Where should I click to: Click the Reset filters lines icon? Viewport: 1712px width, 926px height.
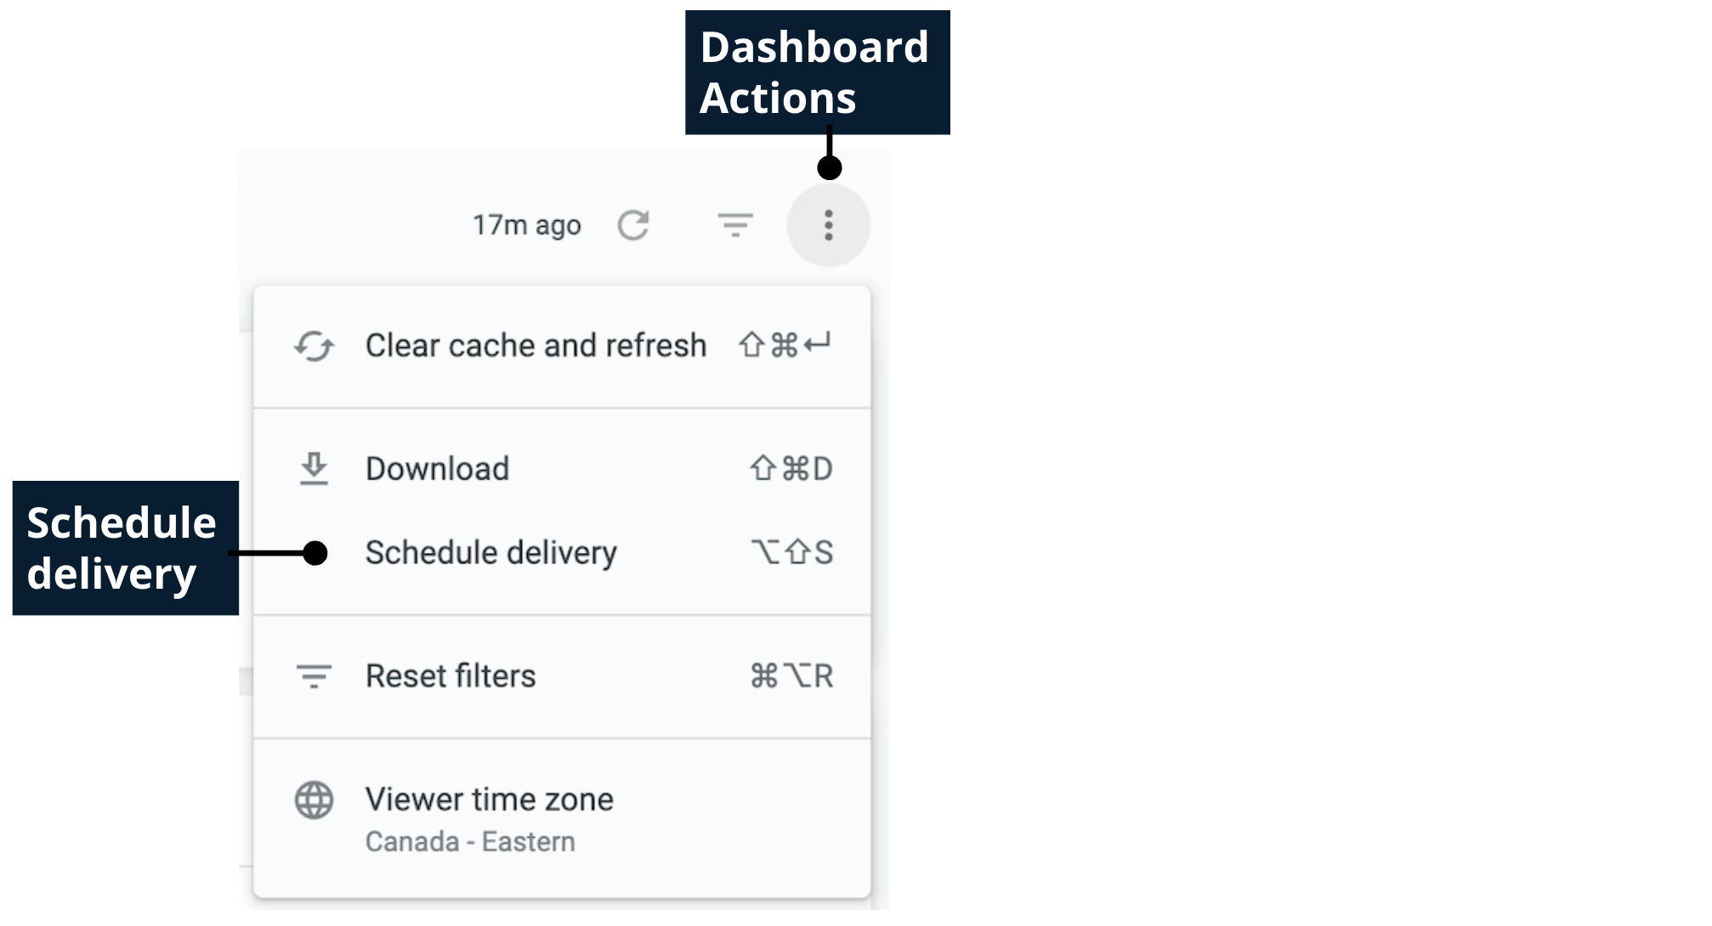(x=314, y=676)
